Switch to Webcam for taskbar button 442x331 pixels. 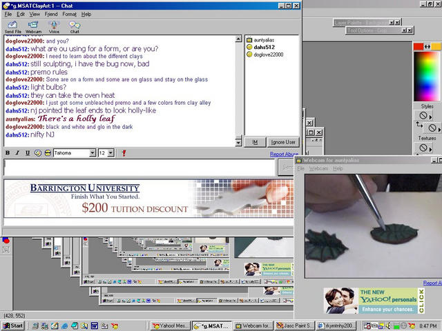(253, 326)
